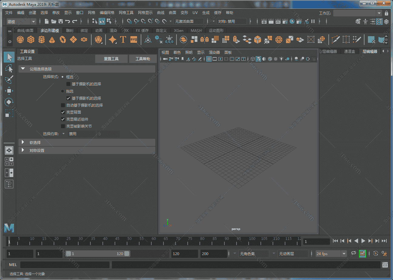Toggle the viewport grid display icon
The width and height of the screenshot is (393, 280).
[209, 59]
